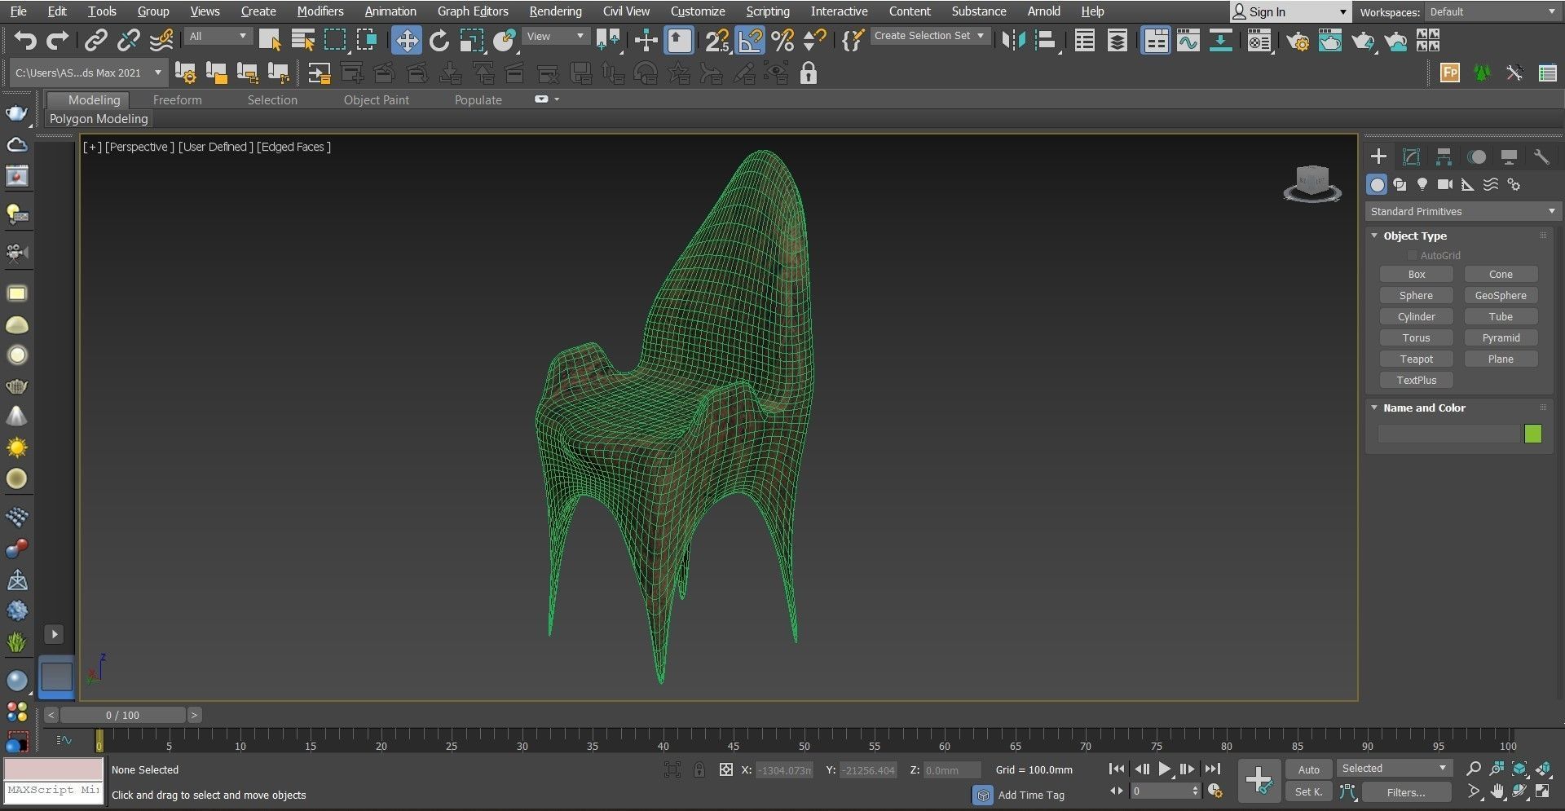Choose the Select Object tool

point(270,40)
